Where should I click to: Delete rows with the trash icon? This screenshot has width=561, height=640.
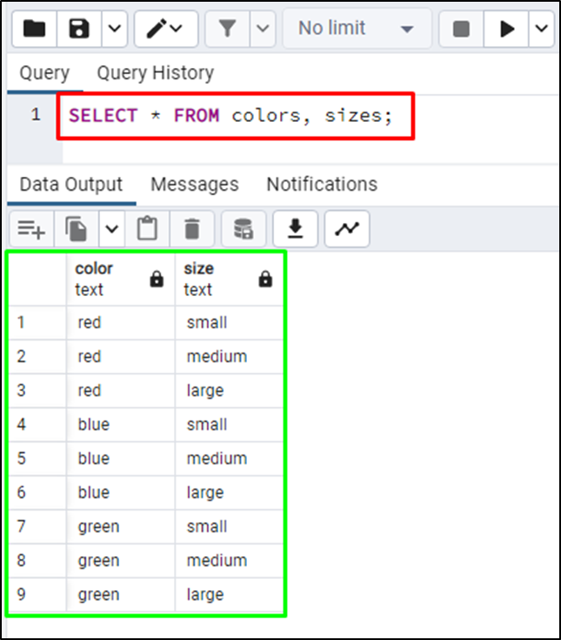click(x=191, y=229)
